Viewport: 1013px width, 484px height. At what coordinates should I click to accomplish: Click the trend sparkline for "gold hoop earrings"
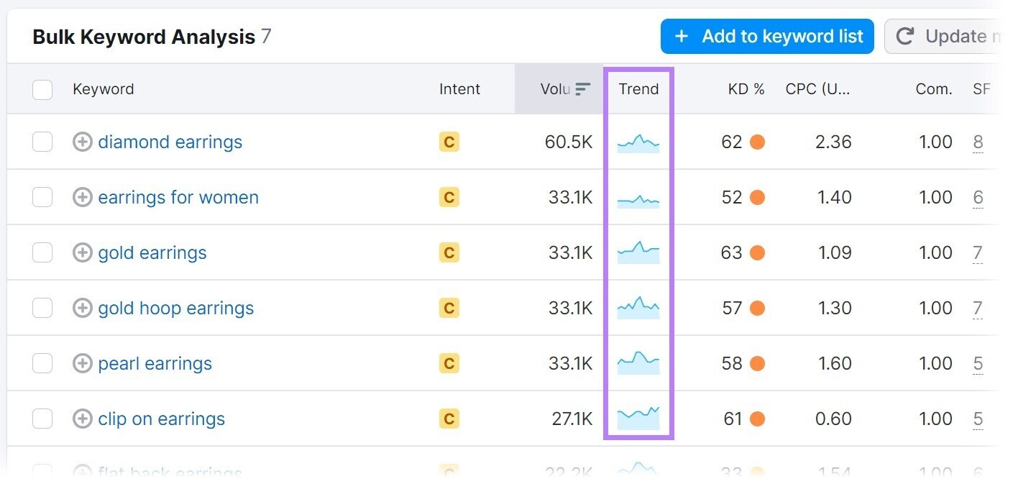pos(638,308)
